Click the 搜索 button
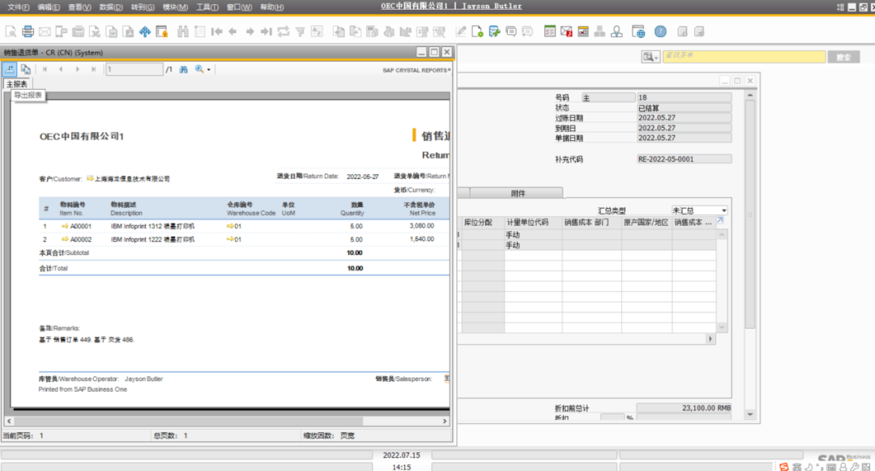 point(843,57)
